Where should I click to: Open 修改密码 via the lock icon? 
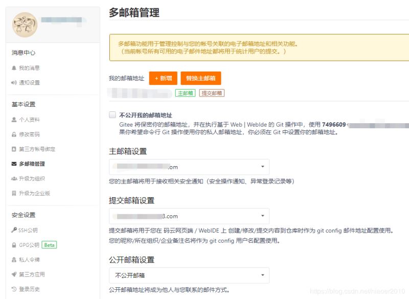pyautogui.click(x=30, y=135)
